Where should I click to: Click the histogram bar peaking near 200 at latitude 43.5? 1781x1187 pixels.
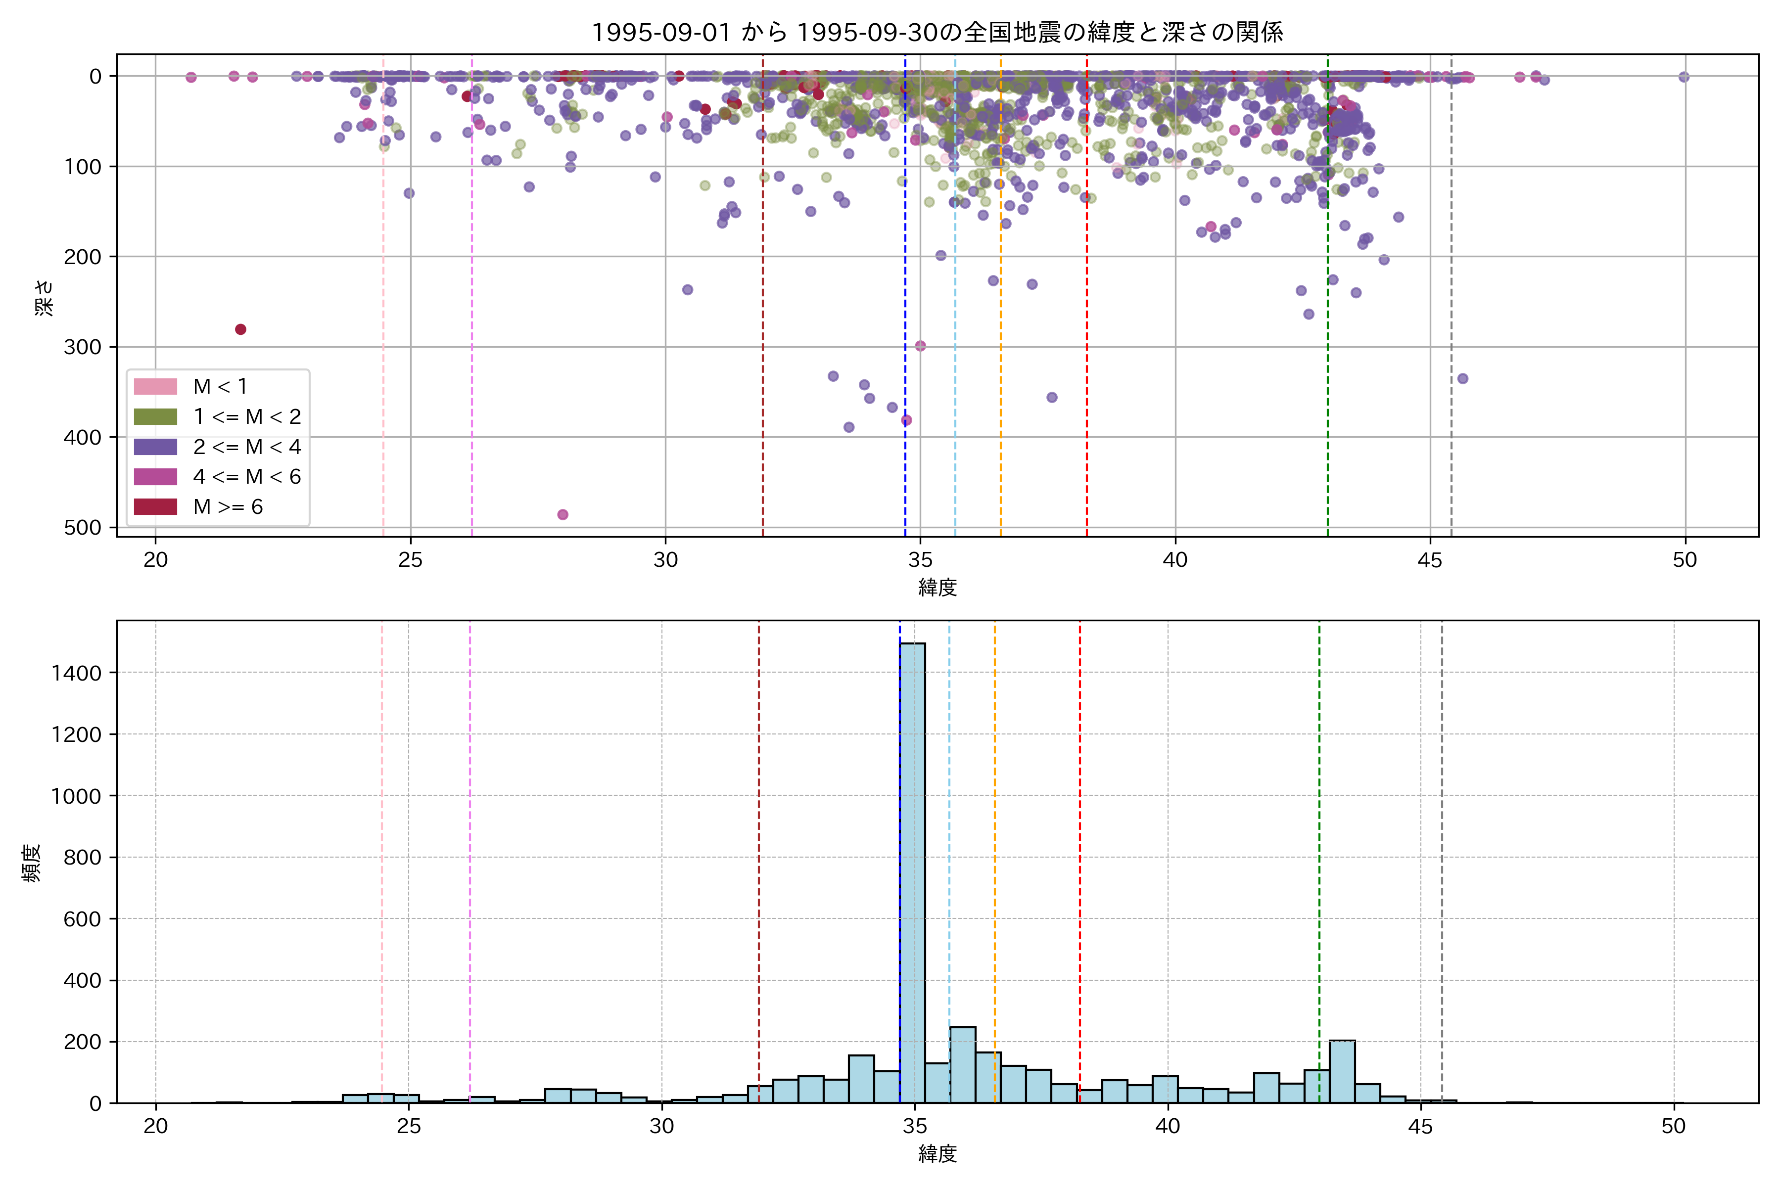click(1342, 1071)
